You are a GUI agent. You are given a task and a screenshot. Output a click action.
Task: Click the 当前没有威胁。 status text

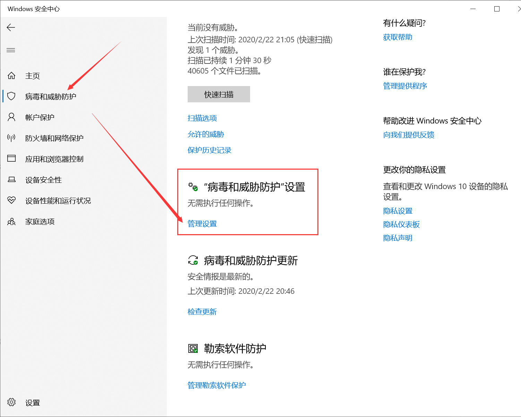tap(213, 27)
